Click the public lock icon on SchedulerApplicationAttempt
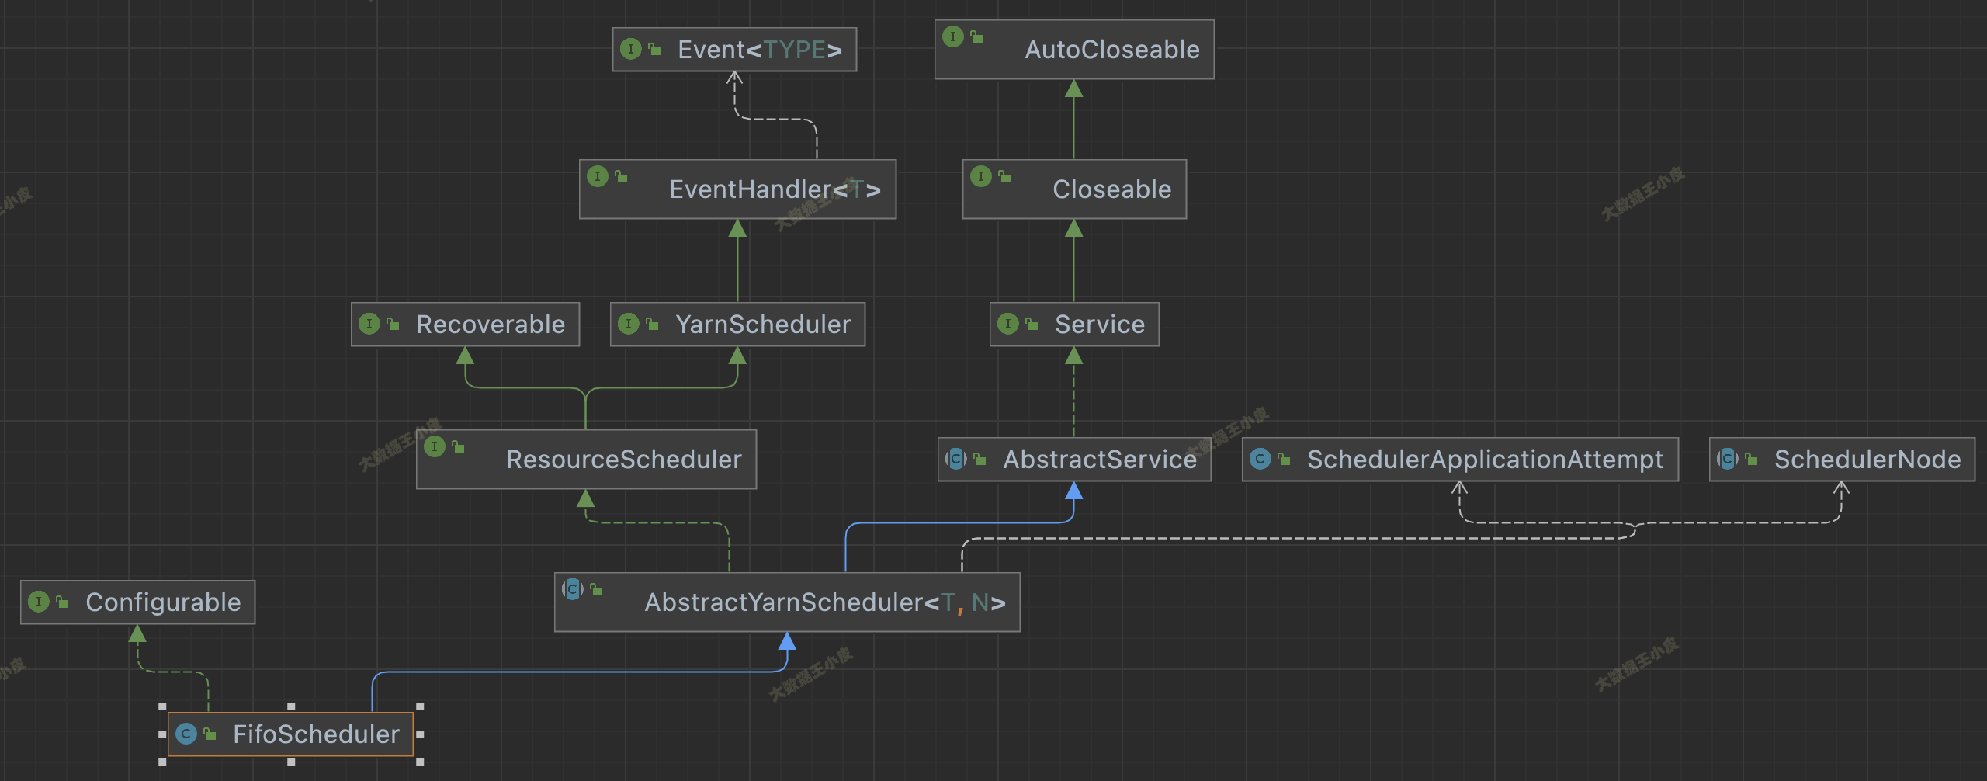The height and width of the screenshot is (781, 1987). click(1284, 459)
